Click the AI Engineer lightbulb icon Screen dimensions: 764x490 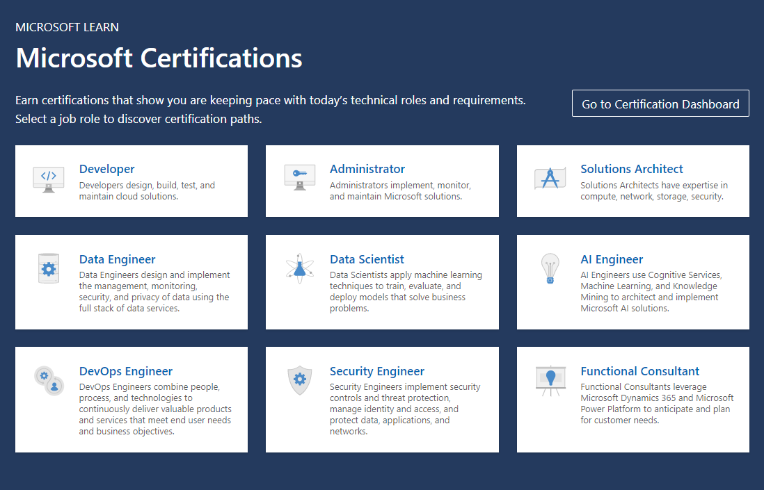point(550,268)
